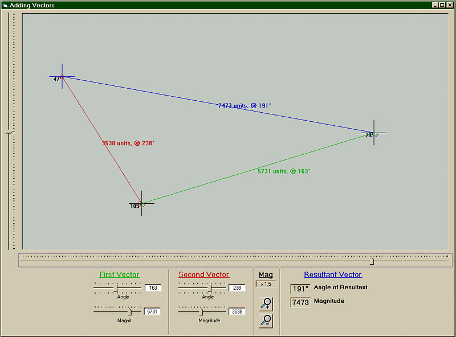
Task: Click the Second Vector magnitude slider thumb
Action: tap(201, 312)
